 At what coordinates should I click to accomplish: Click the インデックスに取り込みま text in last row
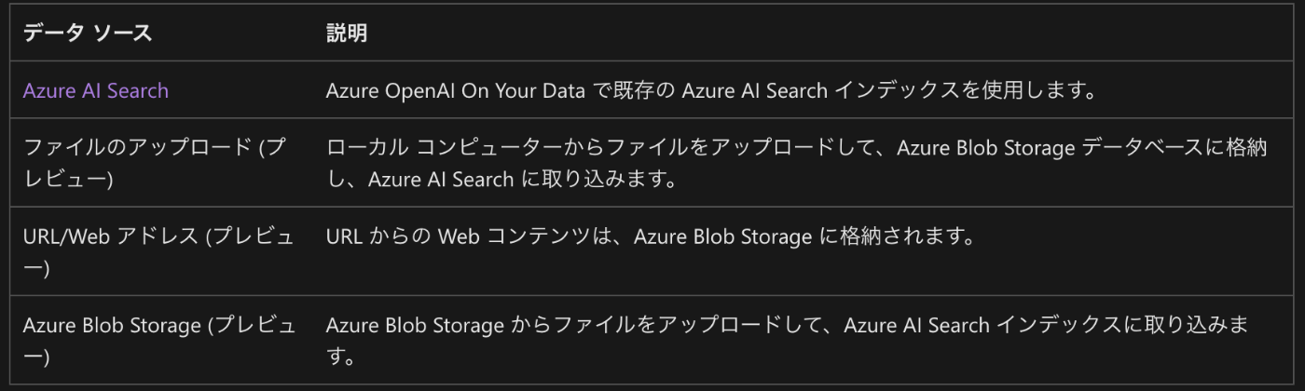[1131, 326]
